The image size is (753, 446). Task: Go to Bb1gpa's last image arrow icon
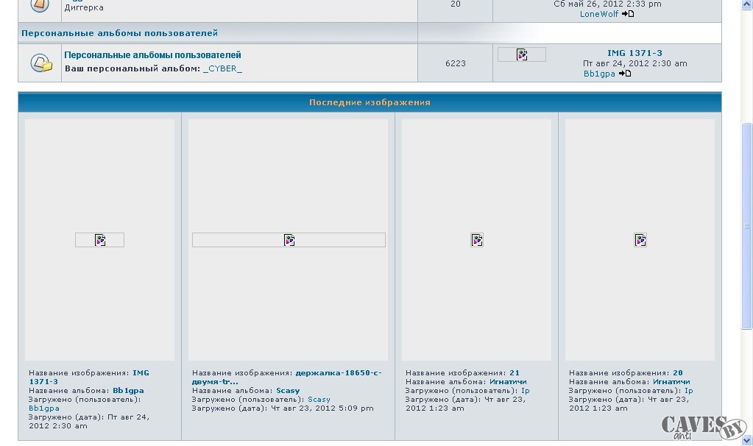coord(625,74)
